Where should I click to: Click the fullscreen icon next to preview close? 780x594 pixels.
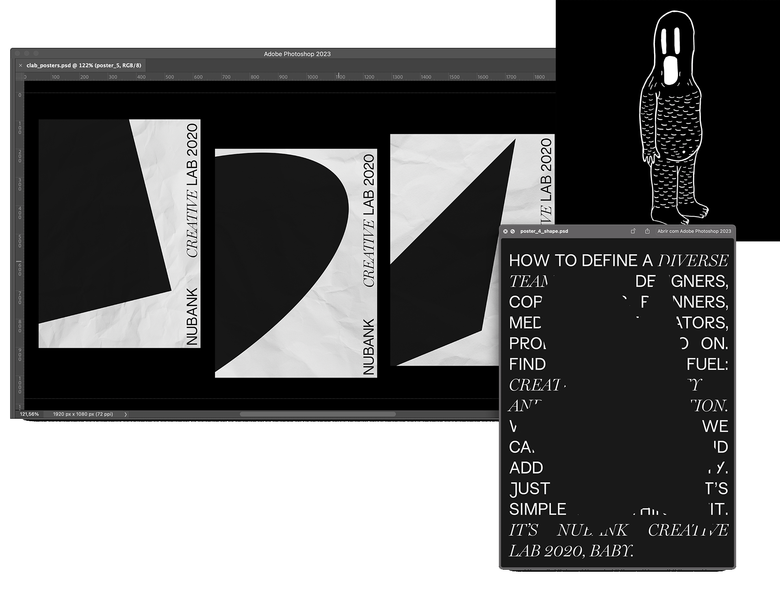pyautogui.click(x=513, y=231)
